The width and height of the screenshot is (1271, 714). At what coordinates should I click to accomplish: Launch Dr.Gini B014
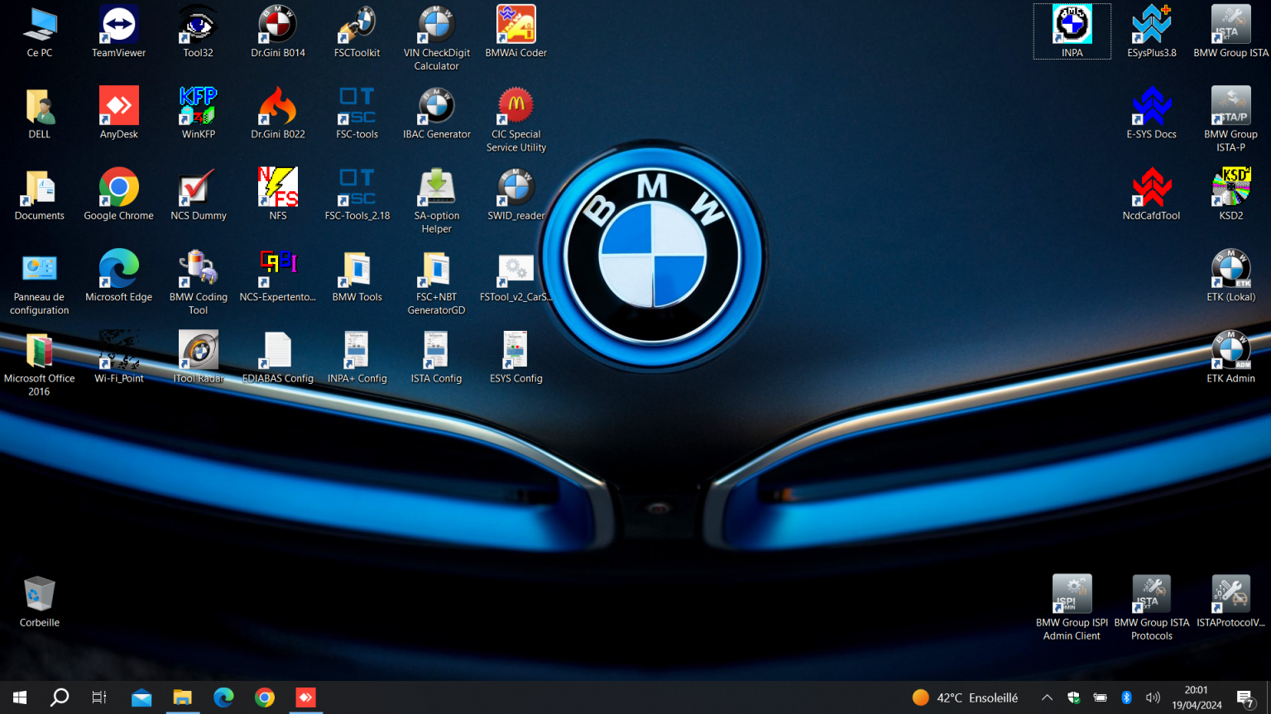277,31
